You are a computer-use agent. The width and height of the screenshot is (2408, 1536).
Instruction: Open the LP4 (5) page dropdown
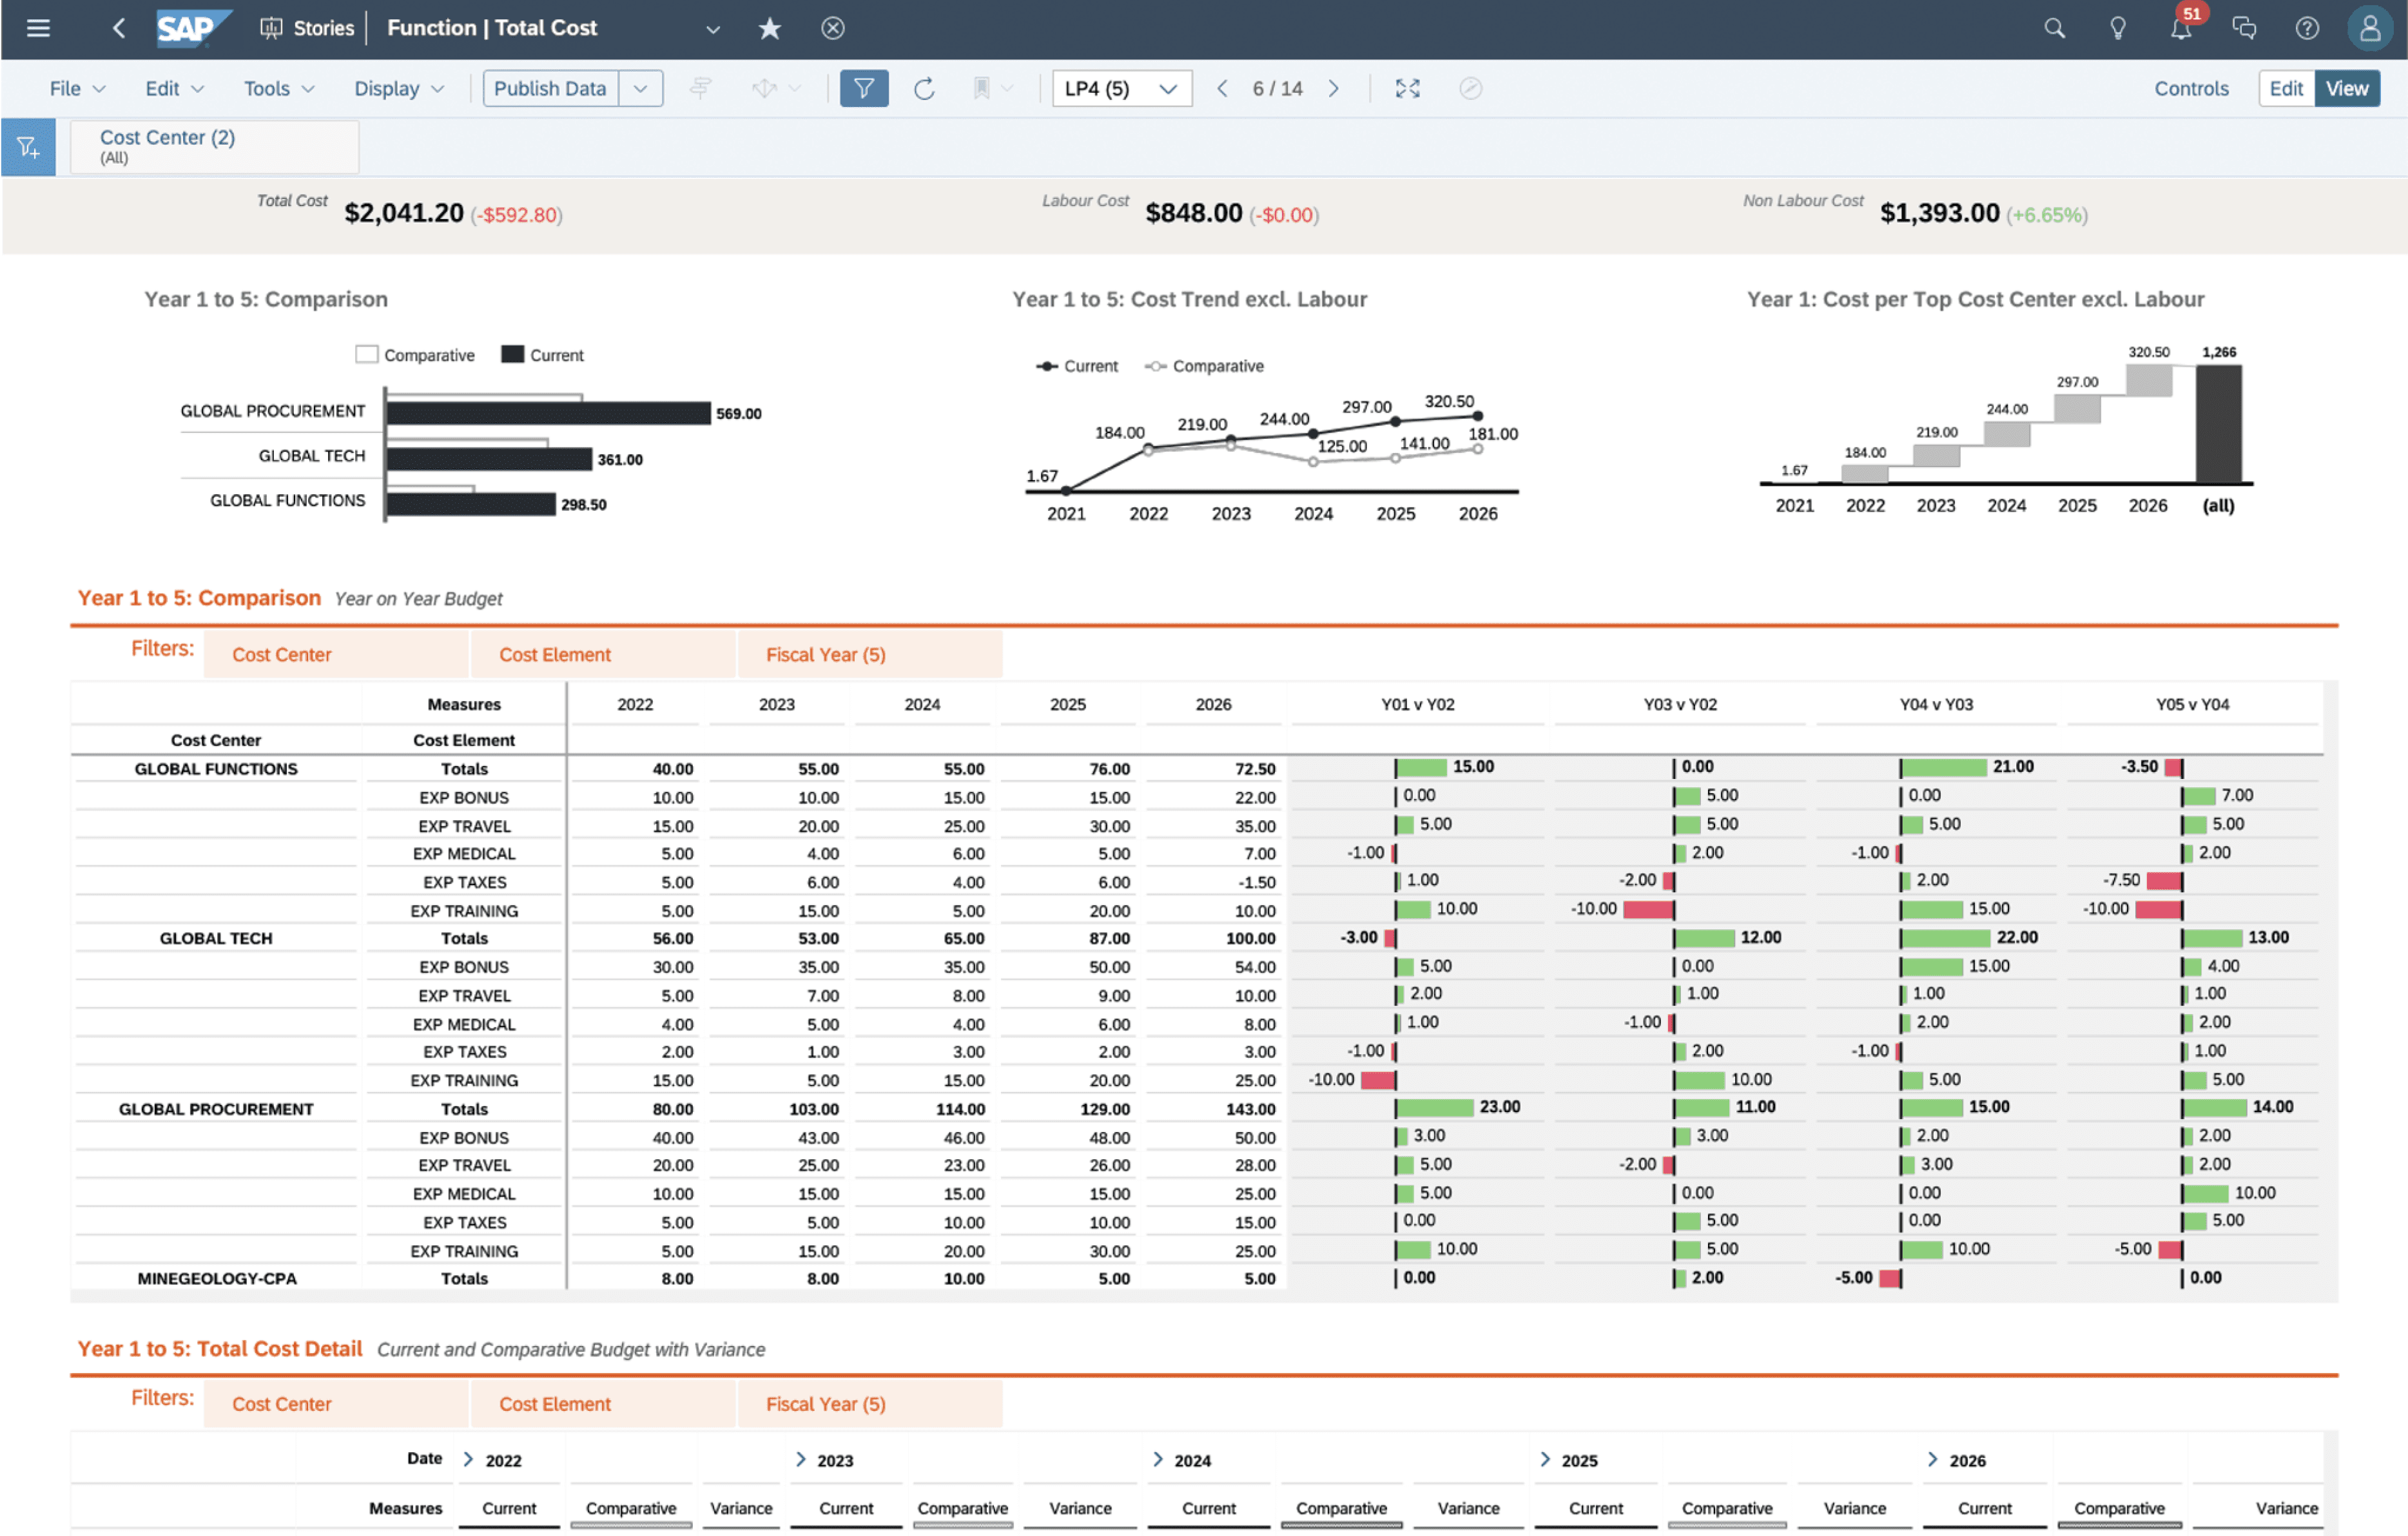[x=1121, y=89]
